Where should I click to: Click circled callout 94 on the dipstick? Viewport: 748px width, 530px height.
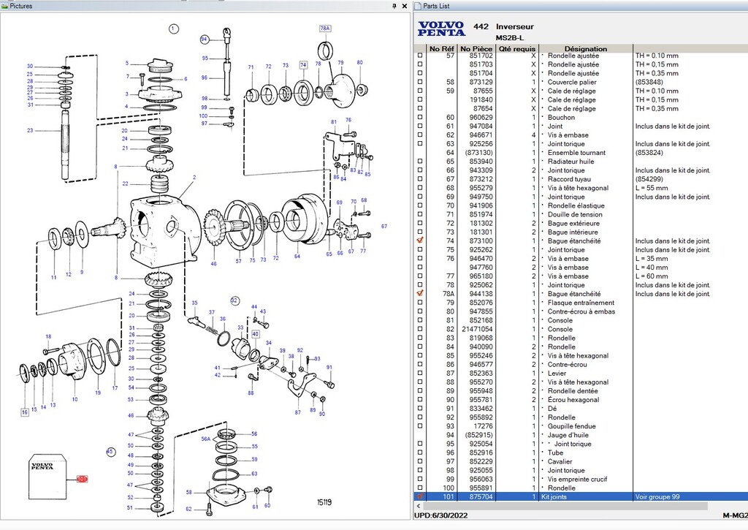[205, 39]
